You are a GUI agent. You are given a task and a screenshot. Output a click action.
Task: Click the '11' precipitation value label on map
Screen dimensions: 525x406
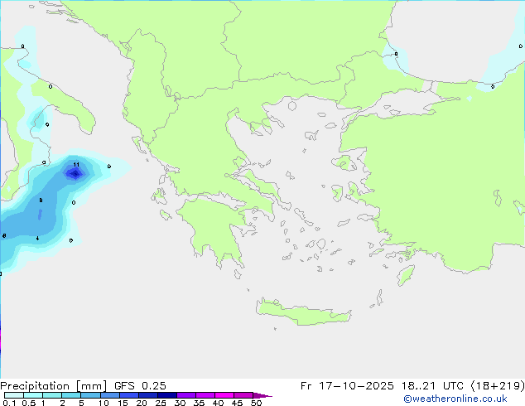[76, 165]
